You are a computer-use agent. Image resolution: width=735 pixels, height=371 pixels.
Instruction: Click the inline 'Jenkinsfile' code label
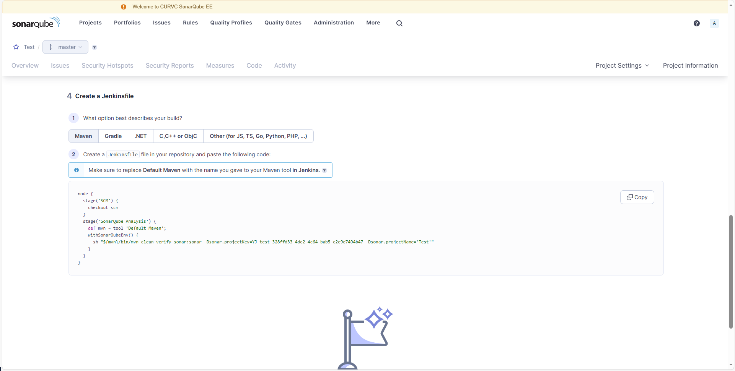pyautogui.click(x=123, y=154)
